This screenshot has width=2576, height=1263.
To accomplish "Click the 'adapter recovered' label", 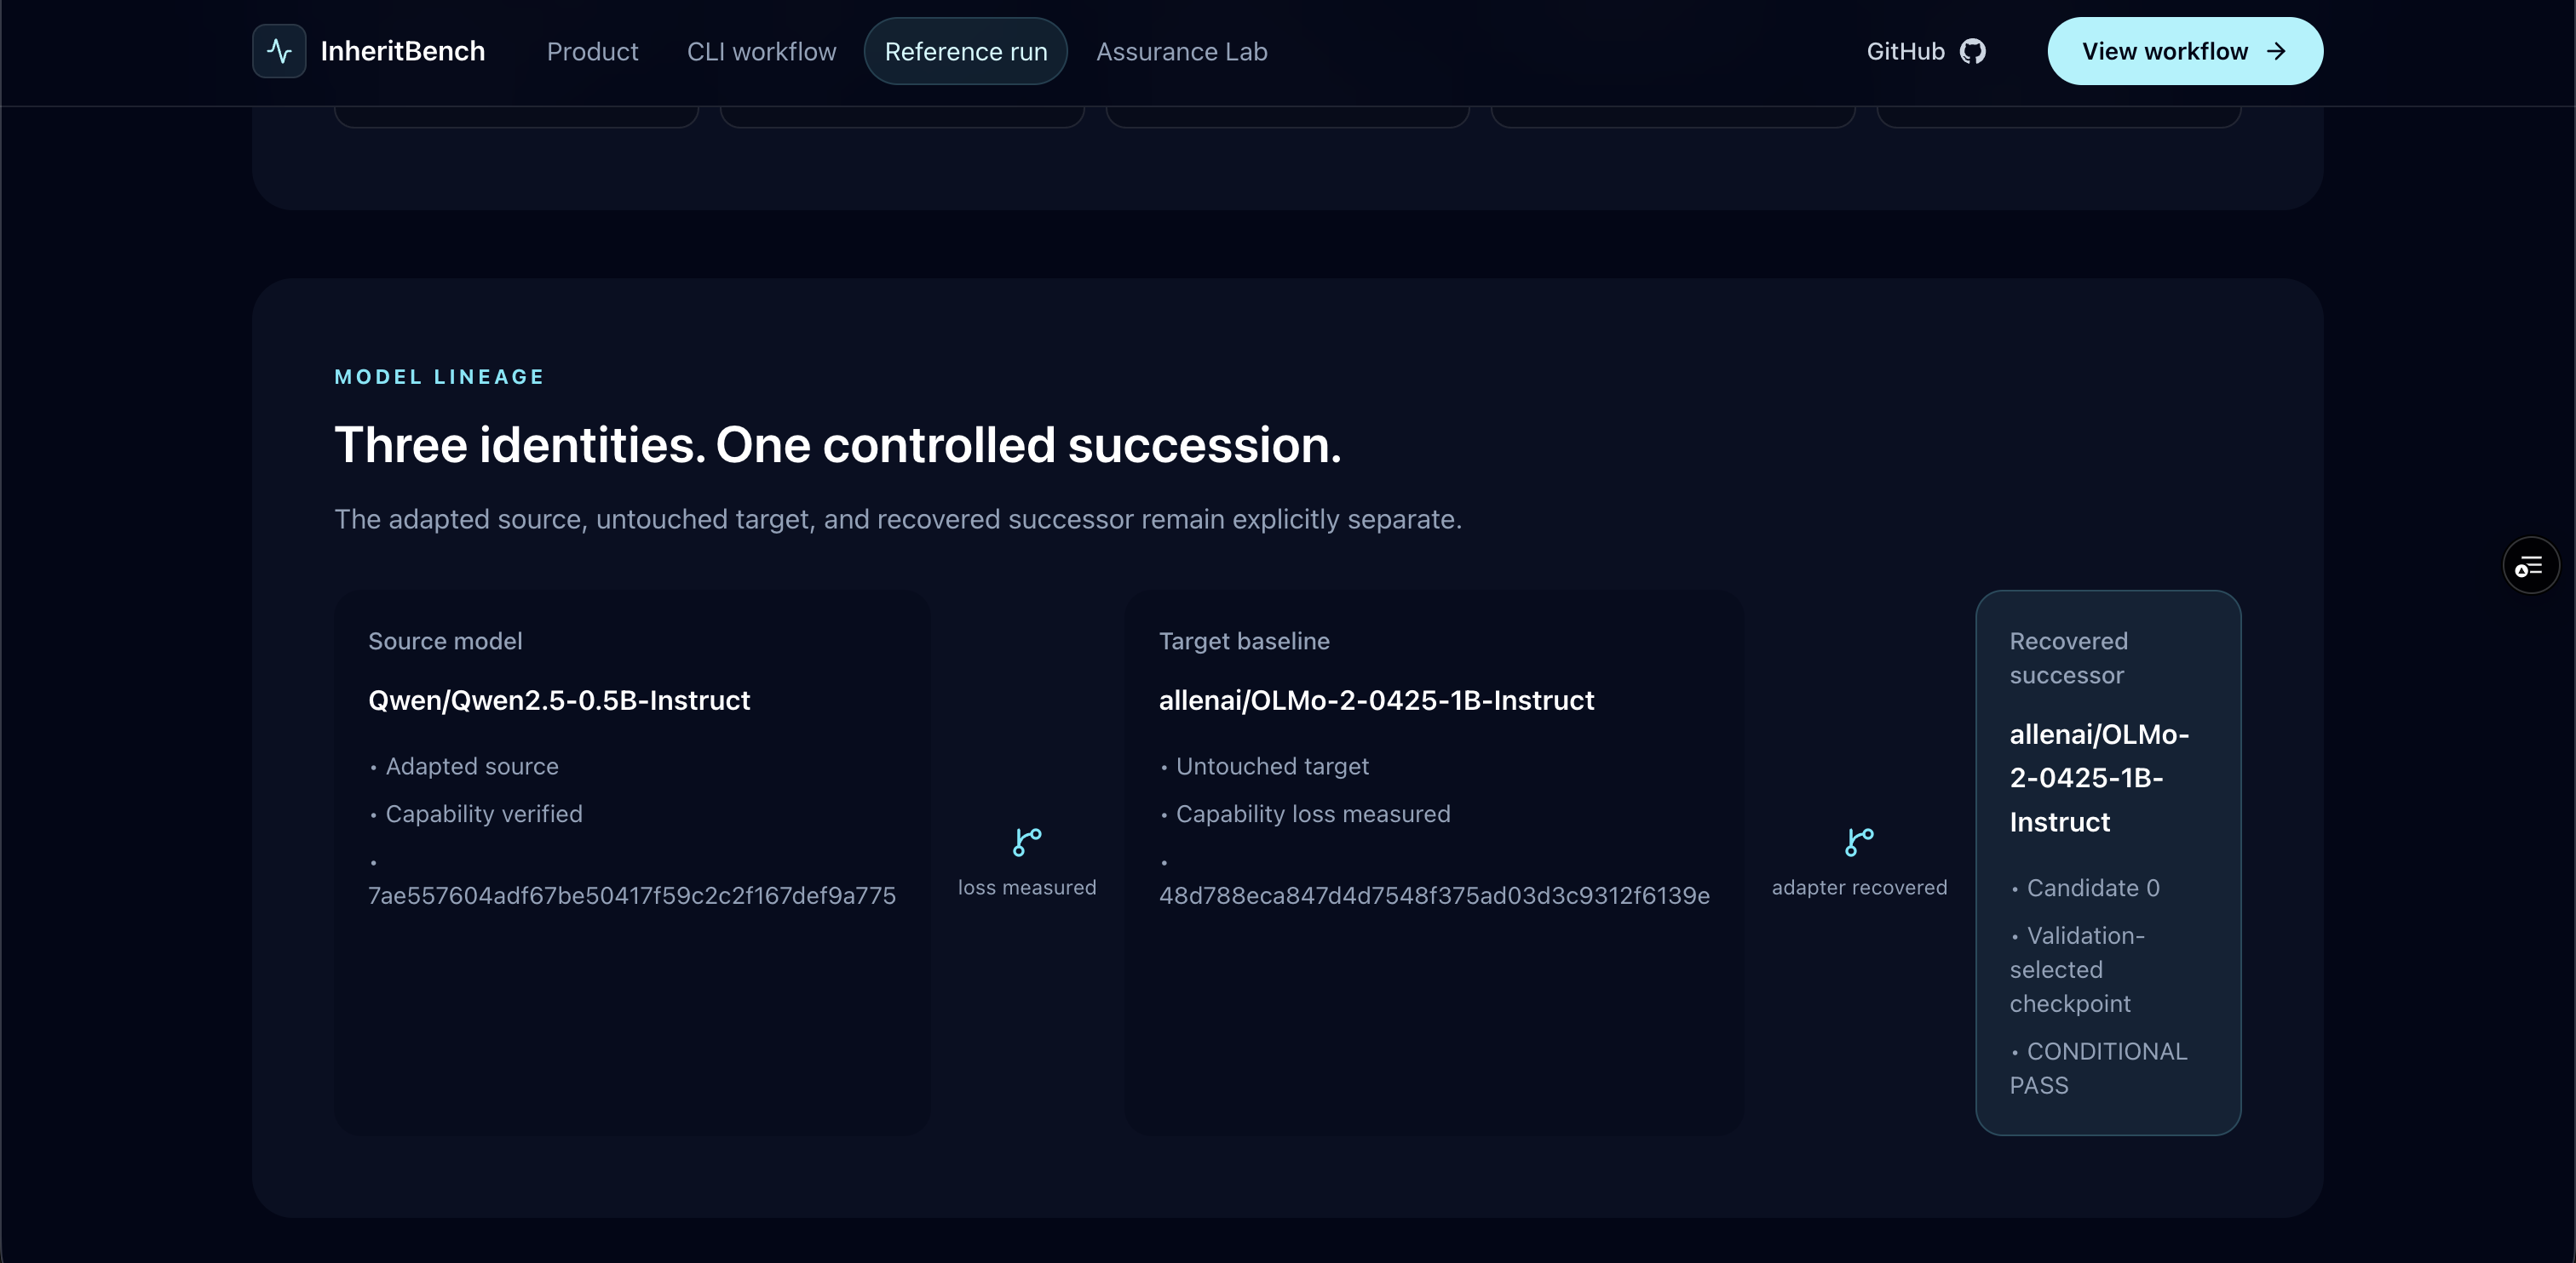I will click(x=1859, y=888).
